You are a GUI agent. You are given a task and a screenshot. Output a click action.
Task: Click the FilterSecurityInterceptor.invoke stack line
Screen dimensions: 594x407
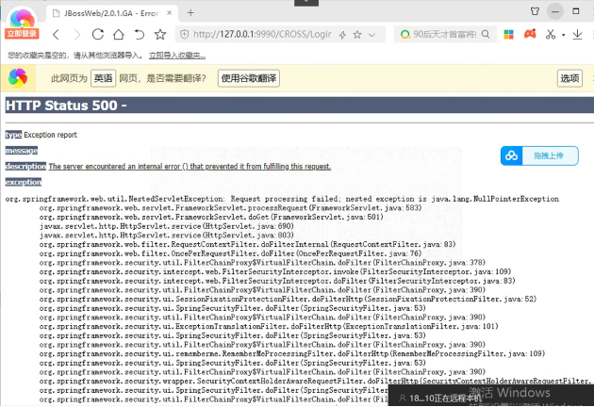point(275,271)
